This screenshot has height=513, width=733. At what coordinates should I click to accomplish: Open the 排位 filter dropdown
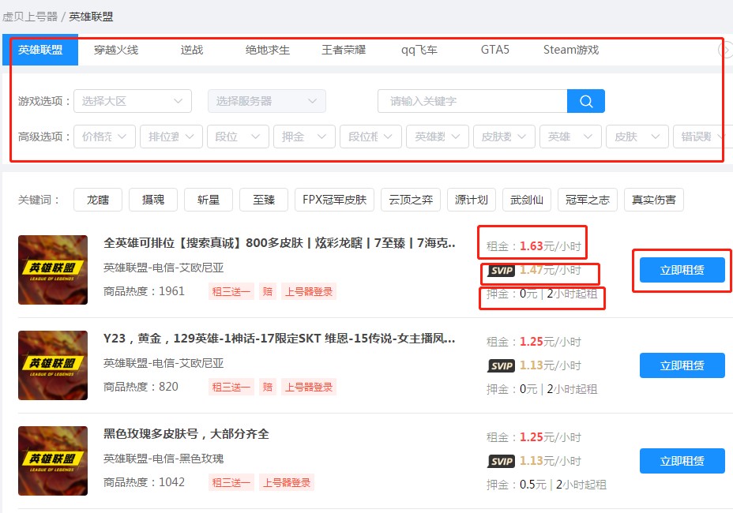pos(171,137)
